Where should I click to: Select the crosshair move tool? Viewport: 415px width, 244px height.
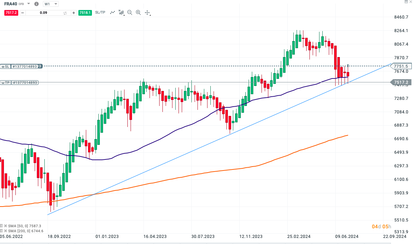click(x=147, y=12)
